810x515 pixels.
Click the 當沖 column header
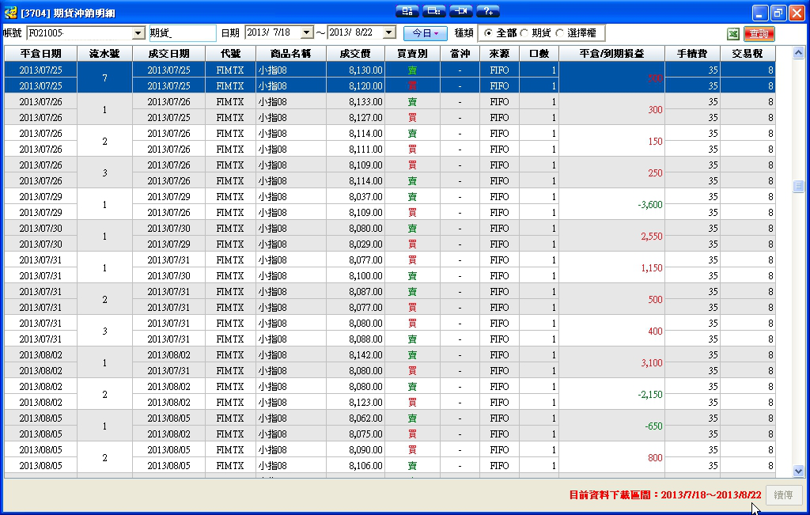click(460, 54)
